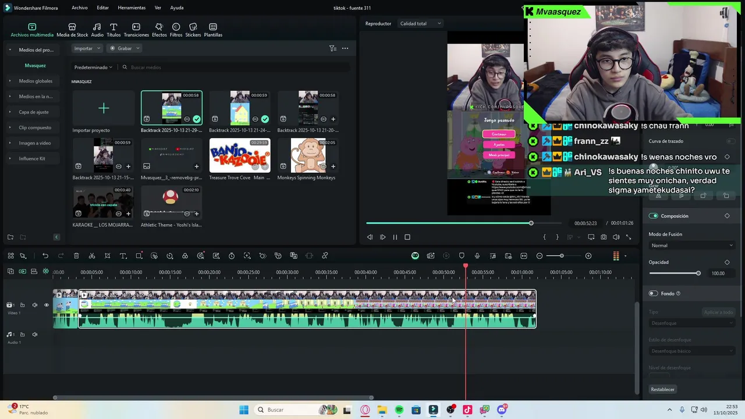Toggle the magnetic timeline snap icon
The width and height of the screenshot is (745, 419).
(x=45, y=271)
